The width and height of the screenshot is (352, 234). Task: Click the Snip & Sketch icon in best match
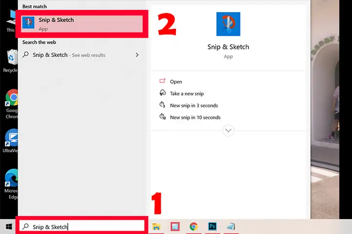[28, 22]
